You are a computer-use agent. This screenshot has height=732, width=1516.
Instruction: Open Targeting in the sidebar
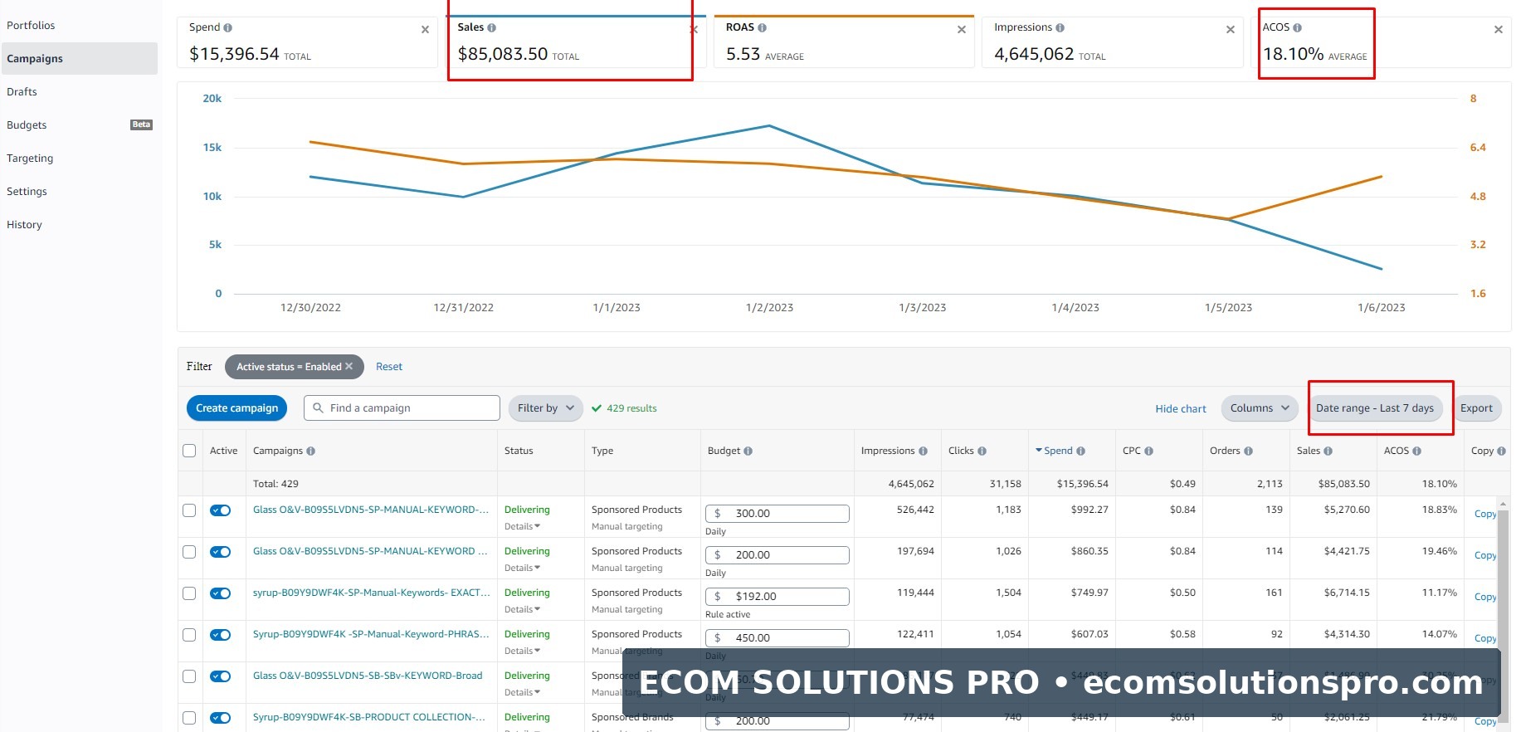click(30, 158)
